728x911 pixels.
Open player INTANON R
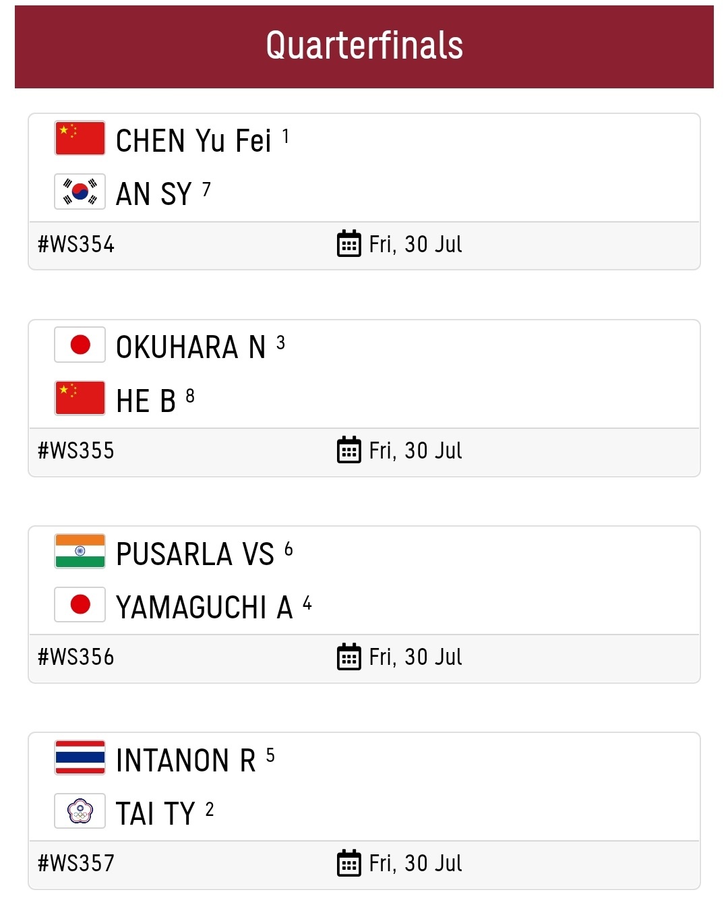(186, 761)
